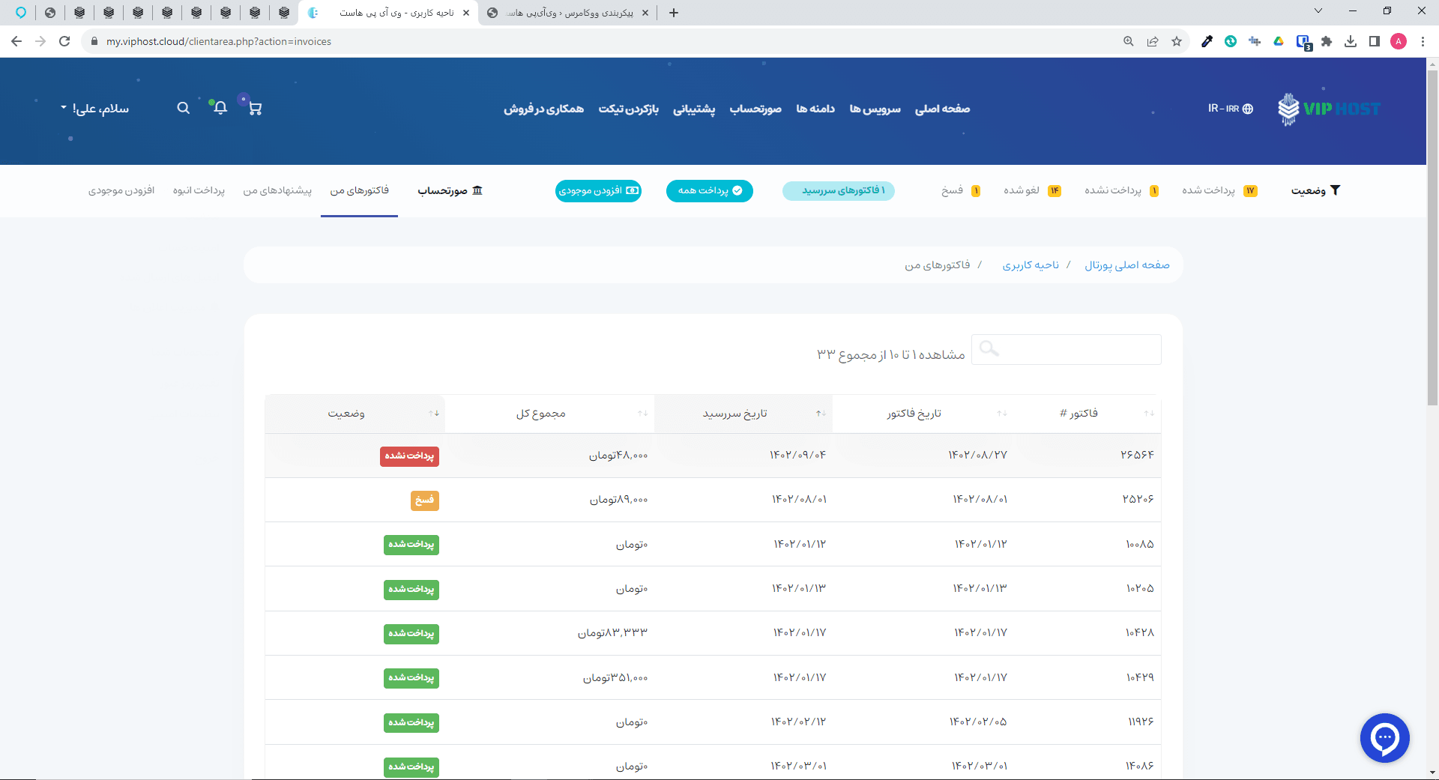Click the پرداخت همه button
The image size is (1439, 780).
709,191
